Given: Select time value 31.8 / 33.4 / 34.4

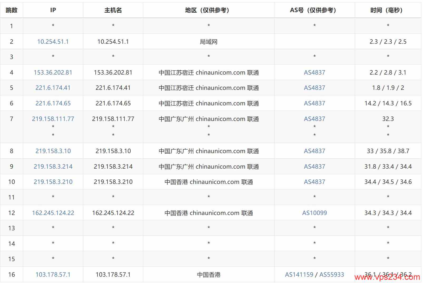Looking at the screenshot, I should [x=388, y=167].
